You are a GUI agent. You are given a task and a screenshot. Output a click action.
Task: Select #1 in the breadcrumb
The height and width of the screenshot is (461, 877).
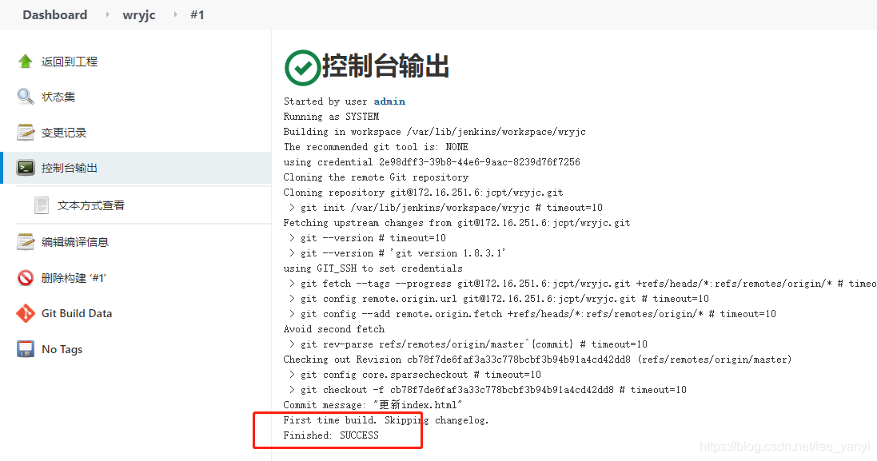pyautogui.click(x=197, y=14)
